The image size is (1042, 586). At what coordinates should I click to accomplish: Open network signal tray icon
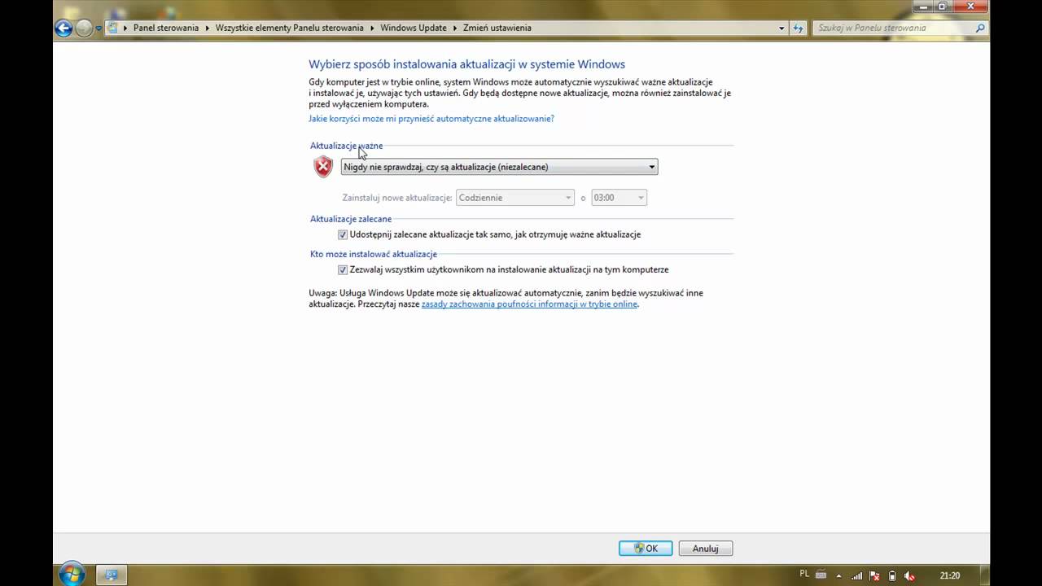click(x=856, y=576)
